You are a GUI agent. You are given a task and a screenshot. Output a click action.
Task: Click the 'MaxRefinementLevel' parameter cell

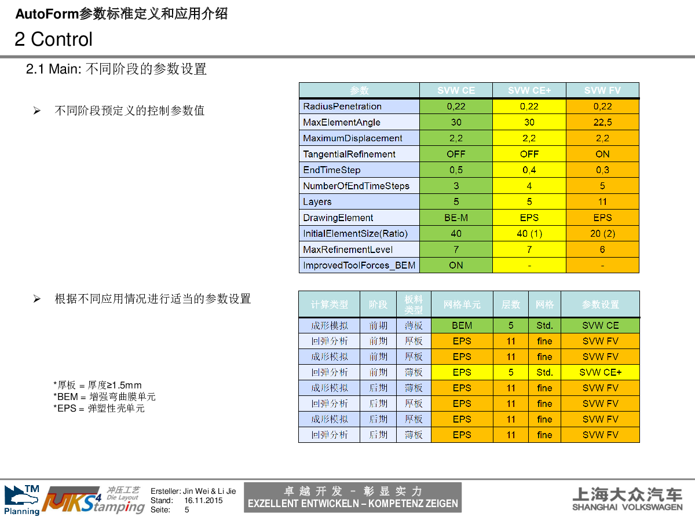coord(359,250)
